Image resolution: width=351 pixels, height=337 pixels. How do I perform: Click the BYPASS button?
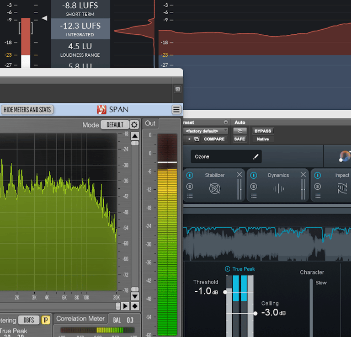[263, 131]
